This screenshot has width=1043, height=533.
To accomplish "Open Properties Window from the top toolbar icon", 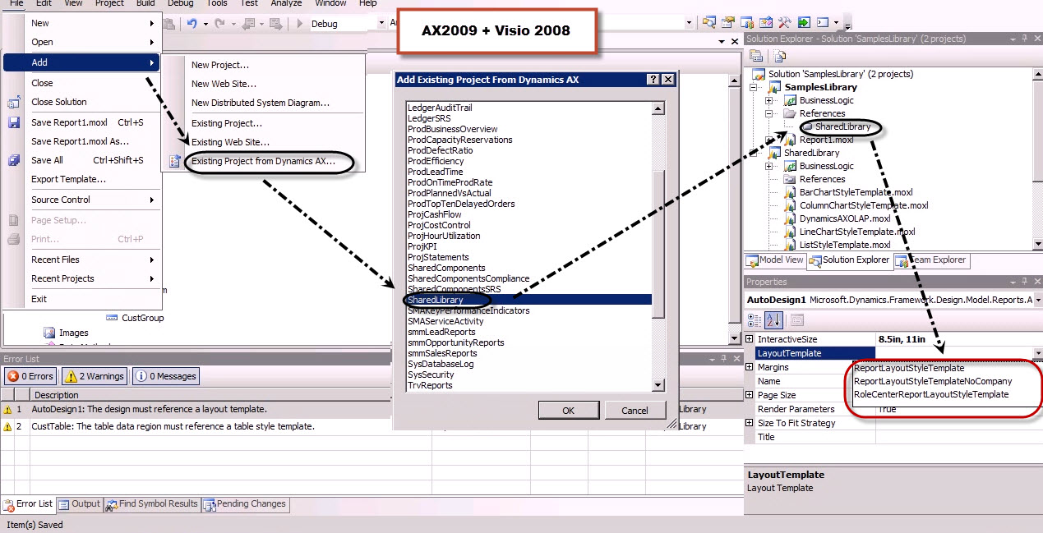I will coord(728,22).
